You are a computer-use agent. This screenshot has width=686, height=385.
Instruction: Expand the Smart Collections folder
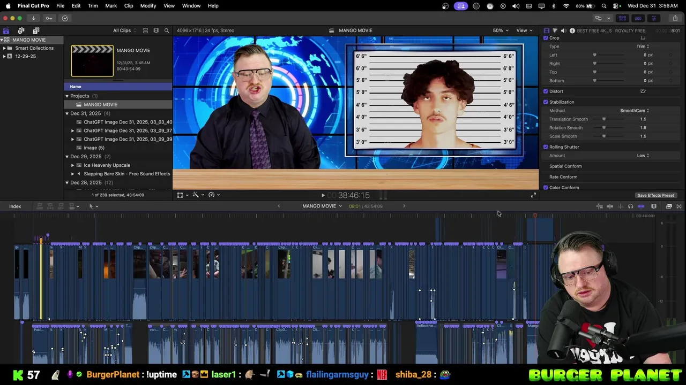click(x=4, y=48)
